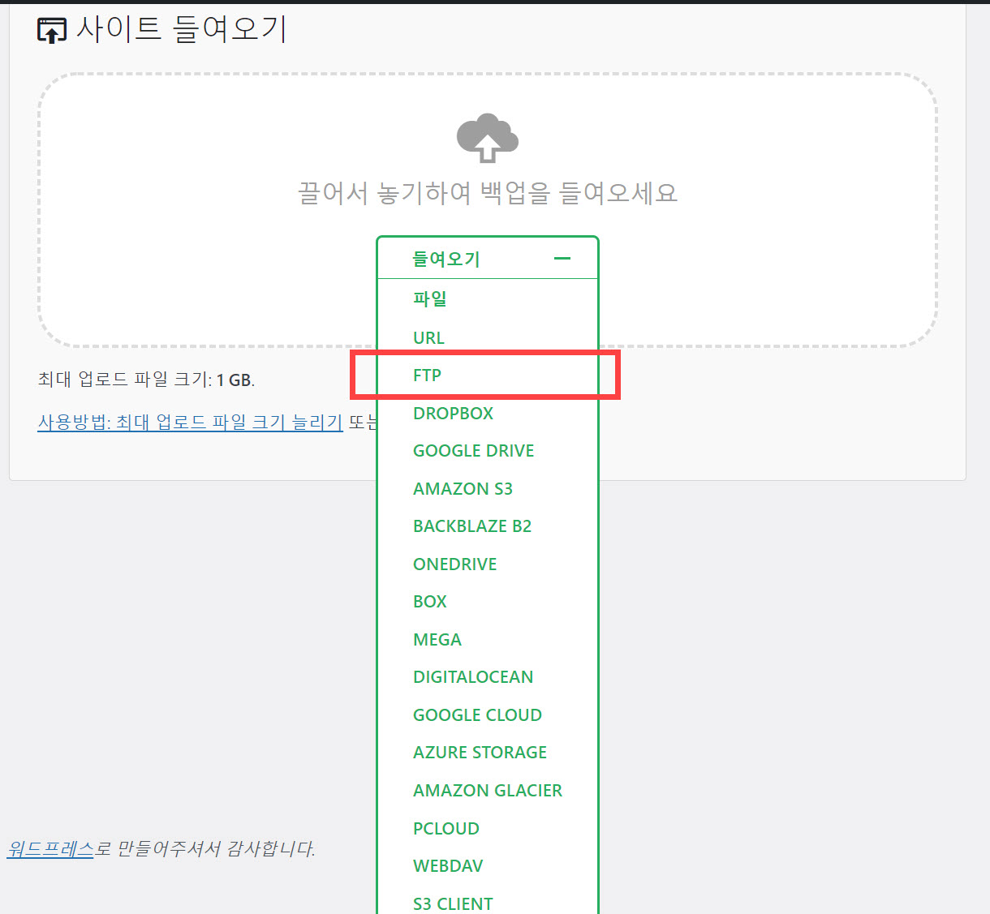Choose AMAZON S3 import option
Image resolution: width=990 pixels, height=914 pixels.
click(463, 488)
